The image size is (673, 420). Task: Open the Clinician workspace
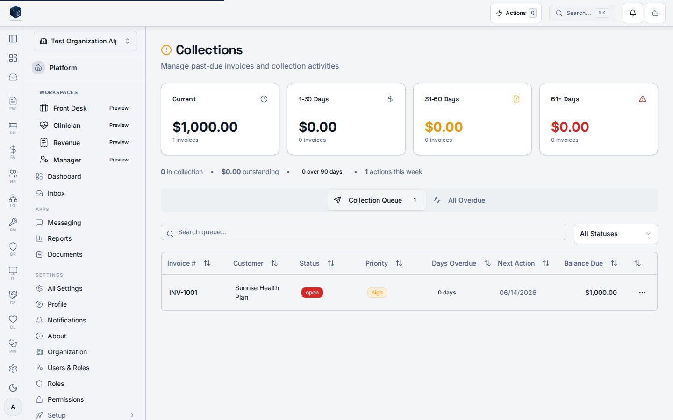point(86,125)
